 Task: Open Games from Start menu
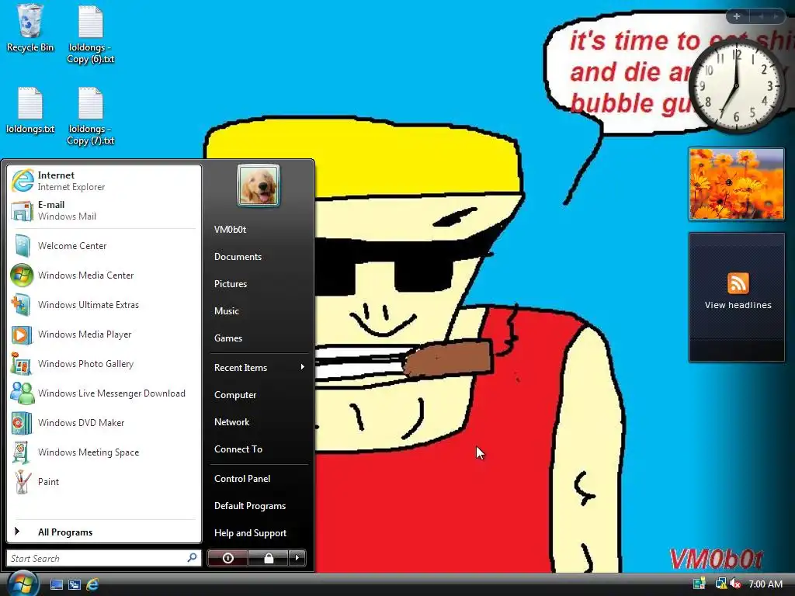(259, 338)
